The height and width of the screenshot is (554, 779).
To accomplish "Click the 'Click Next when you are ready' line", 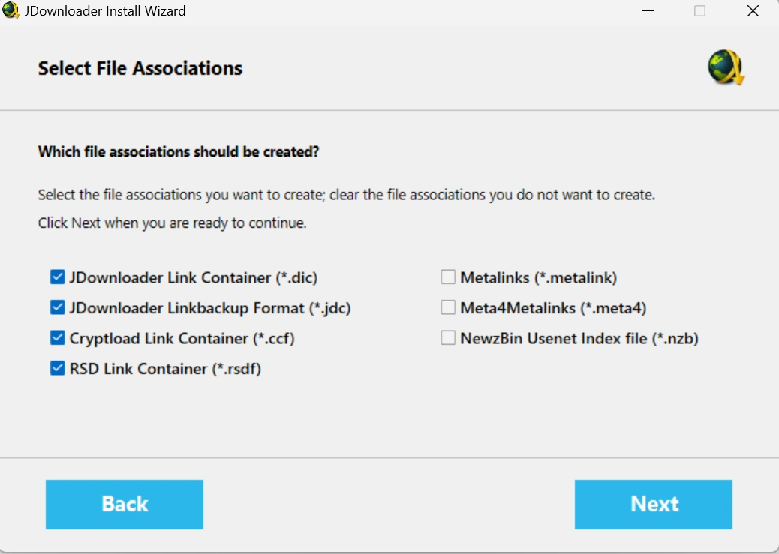I will click(x=172, y=223).
